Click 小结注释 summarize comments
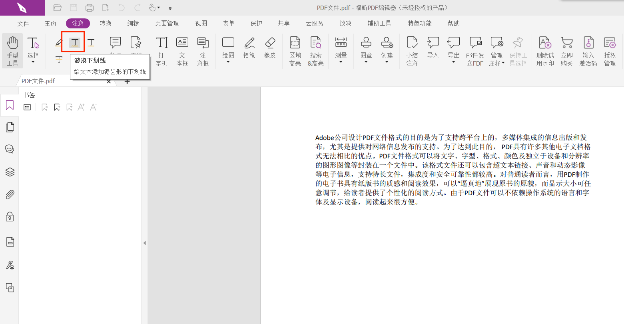The image size is (624, 324). pos(412,51)
